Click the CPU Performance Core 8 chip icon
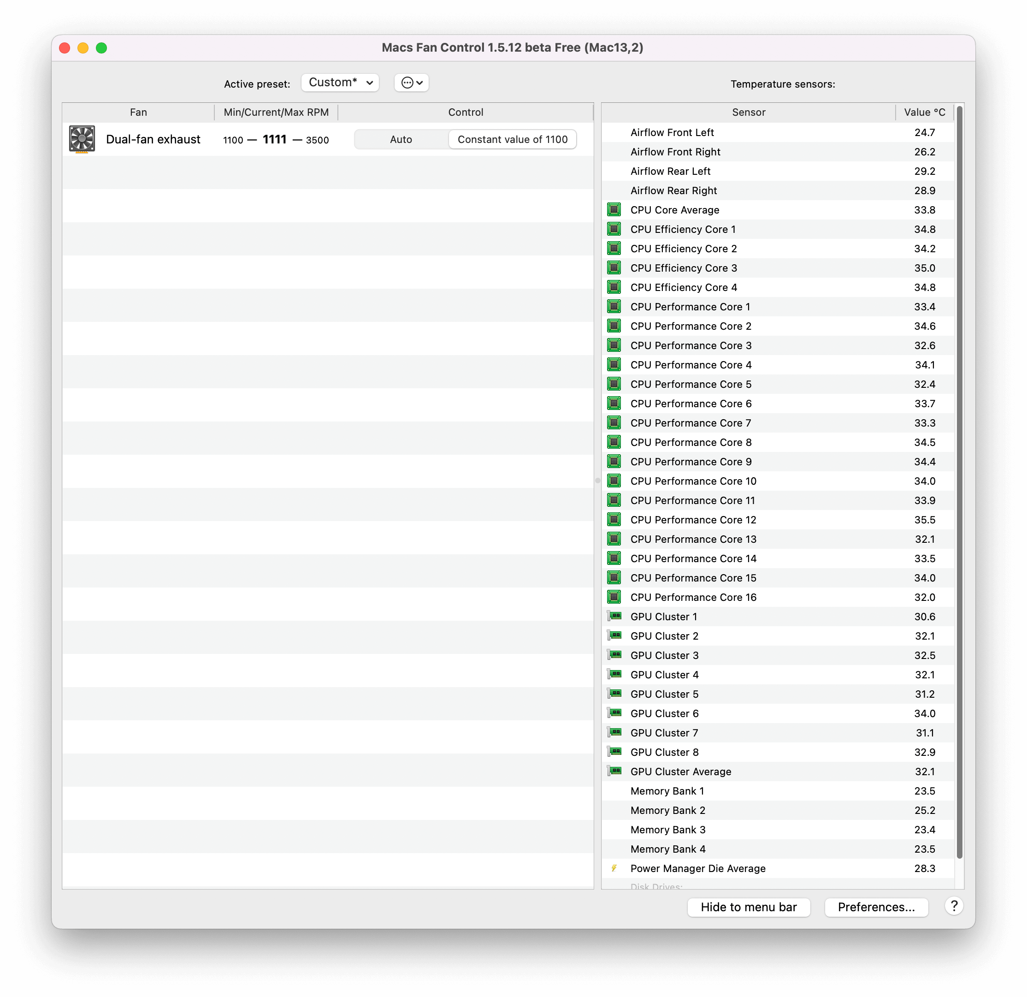Image resolution: width=1027 pixels, height=997 pixels. [614, 442]
